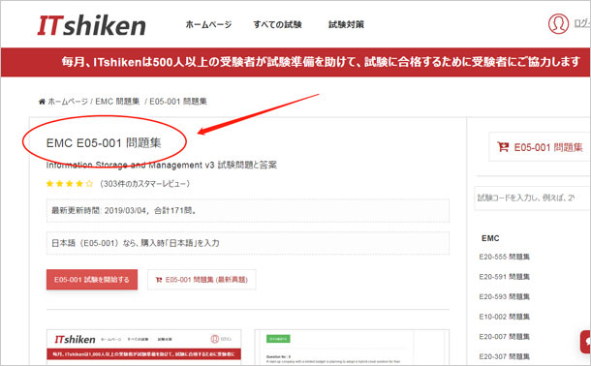591x366 pixels.
Task: Click the Information Storage and Management v3 subtitle
Action: coord(162,165)
